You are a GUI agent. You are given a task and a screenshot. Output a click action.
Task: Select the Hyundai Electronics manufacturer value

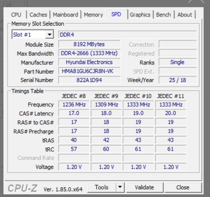tap(89, 62)
